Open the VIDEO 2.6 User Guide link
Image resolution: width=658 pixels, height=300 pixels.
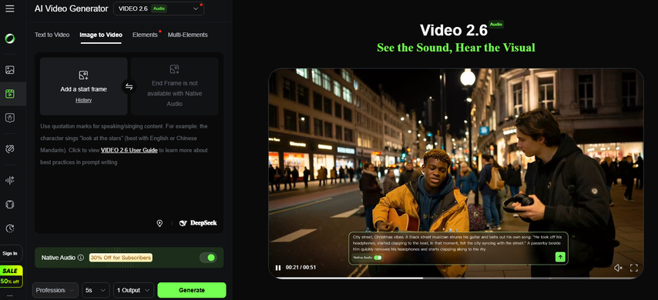129,150
